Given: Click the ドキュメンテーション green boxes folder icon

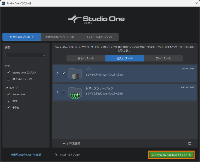Looking at the screenshot, I should click(75, 93).
